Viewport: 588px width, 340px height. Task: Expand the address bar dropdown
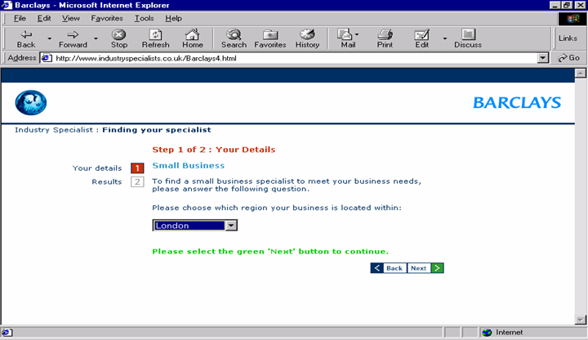tap(542, 58)
